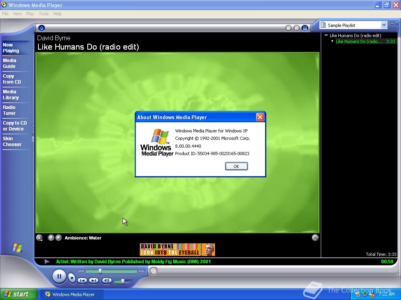Close the About Windows Media Player dialog

(x=260, y=117)
